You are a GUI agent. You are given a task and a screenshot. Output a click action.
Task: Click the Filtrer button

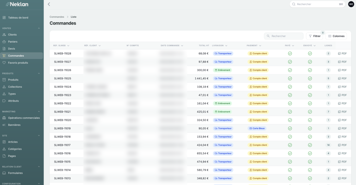[314, 36]
